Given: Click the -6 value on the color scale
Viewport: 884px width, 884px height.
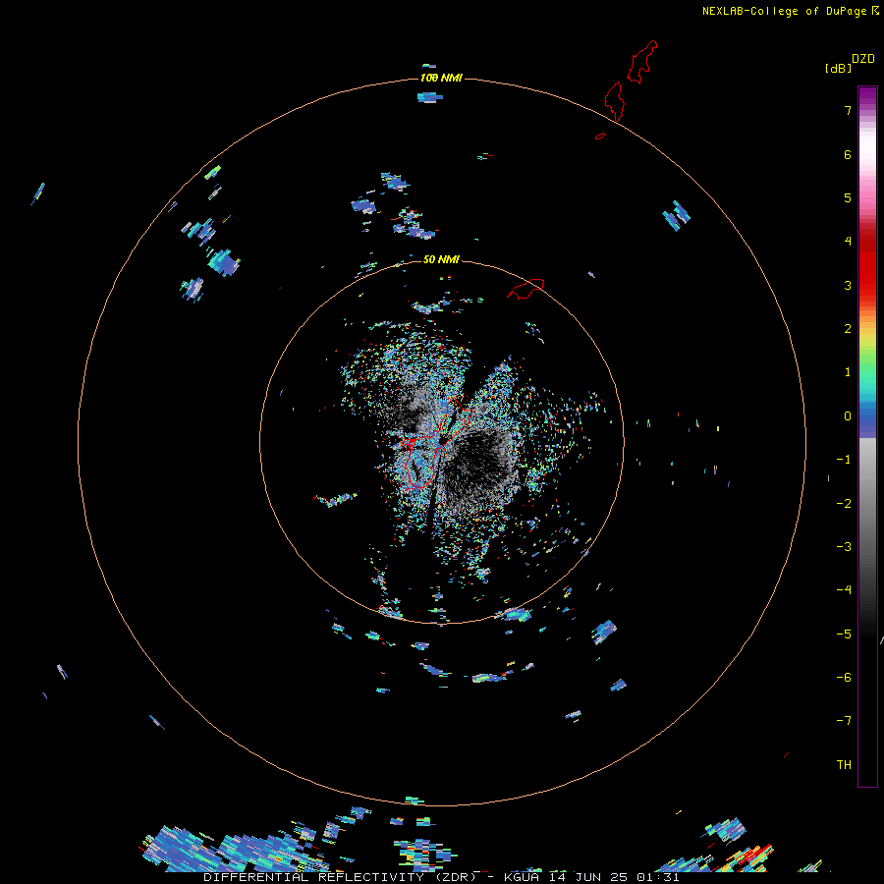Looking at the screenshot, I should pos(844,678).
